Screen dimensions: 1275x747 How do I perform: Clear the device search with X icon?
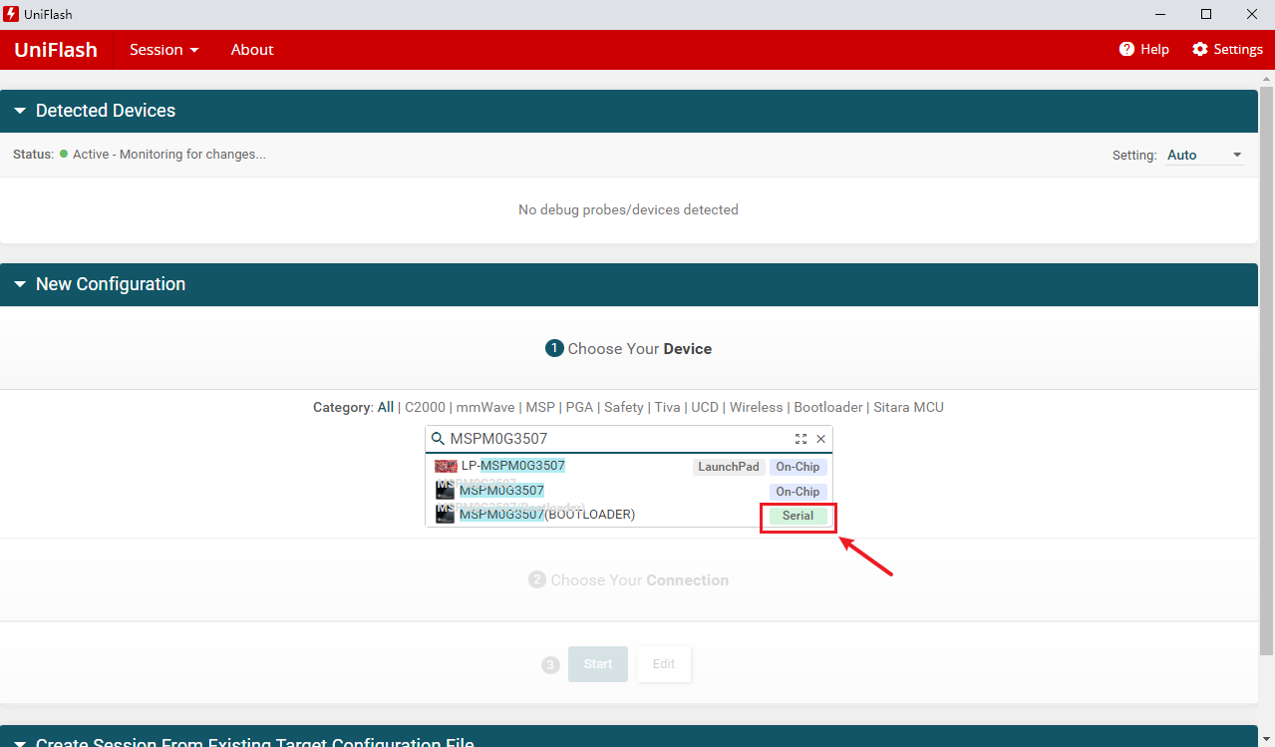821,439
